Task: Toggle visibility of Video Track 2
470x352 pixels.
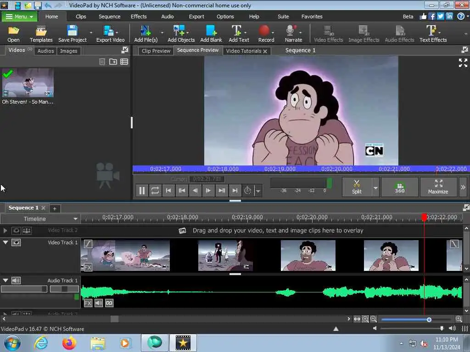Action: (x=16, y=231)
